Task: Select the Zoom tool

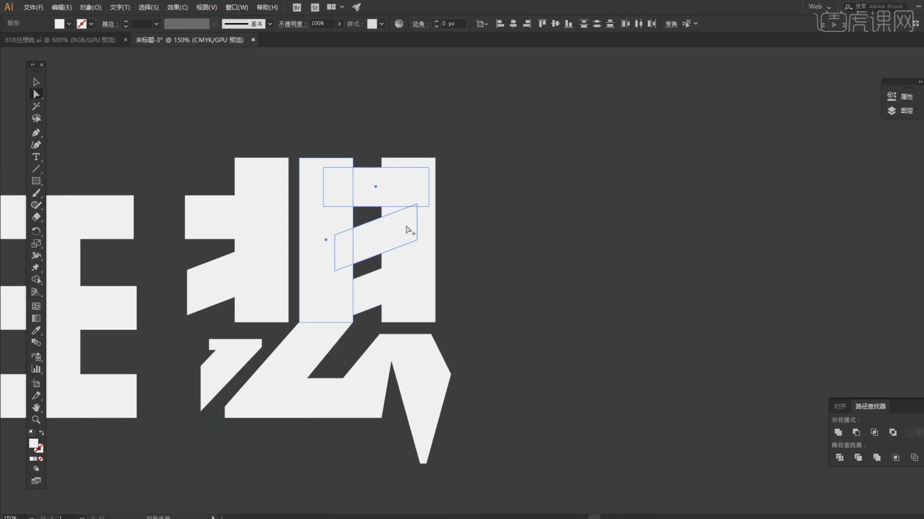Action: [x=36, y=420]
